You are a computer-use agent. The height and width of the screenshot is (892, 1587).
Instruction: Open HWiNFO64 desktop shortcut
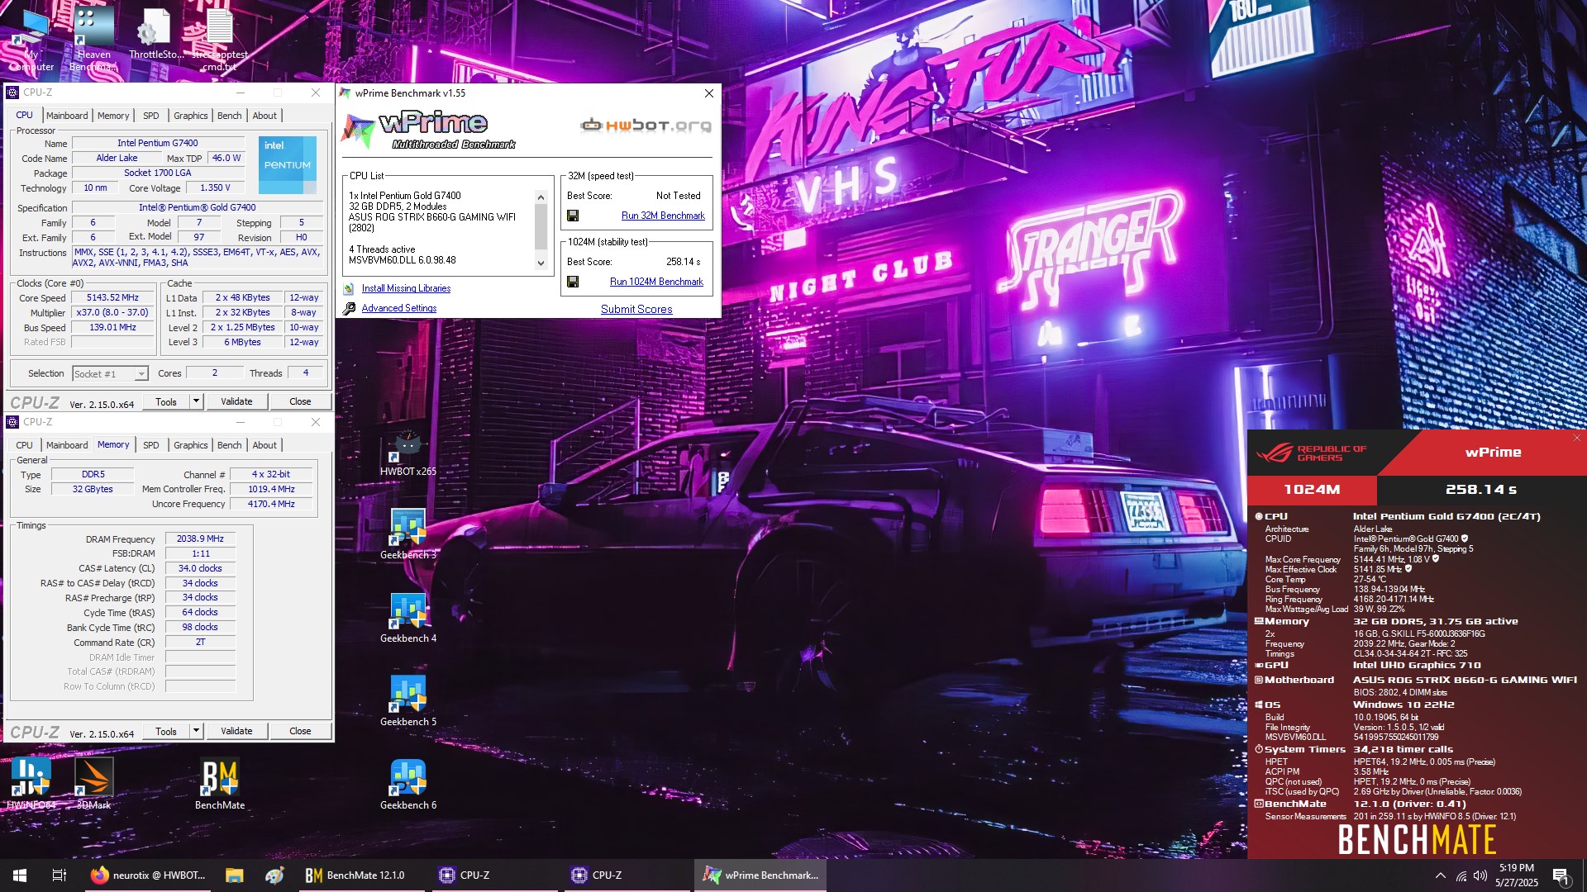pos(31,784)
